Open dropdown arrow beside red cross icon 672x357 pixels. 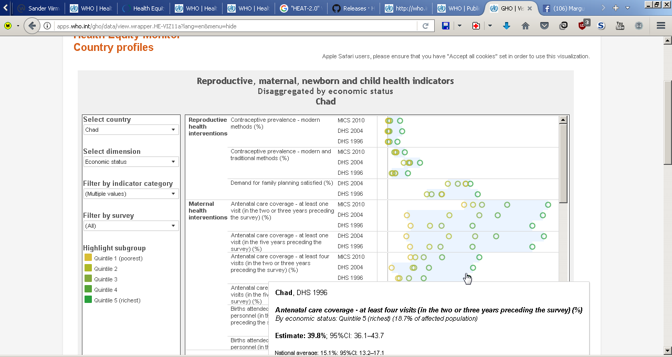click(490, 26)
